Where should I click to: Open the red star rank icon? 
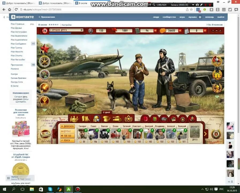[x=44, y=49]
